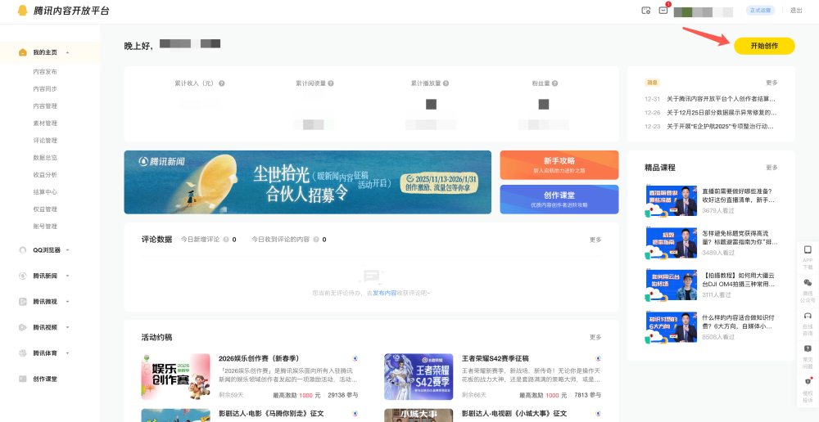819x422 pixels.
Task: Expand the 腾讯微视 menu arrow
Action: click(x=67, y=302)
